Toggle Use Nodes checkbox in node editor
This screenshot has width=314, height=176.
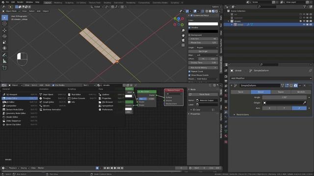click(53, 85)
